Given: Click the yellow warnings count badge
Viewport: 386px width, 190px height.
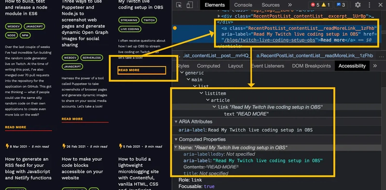Looking at the screenshot, I should (x=325, y=5).
